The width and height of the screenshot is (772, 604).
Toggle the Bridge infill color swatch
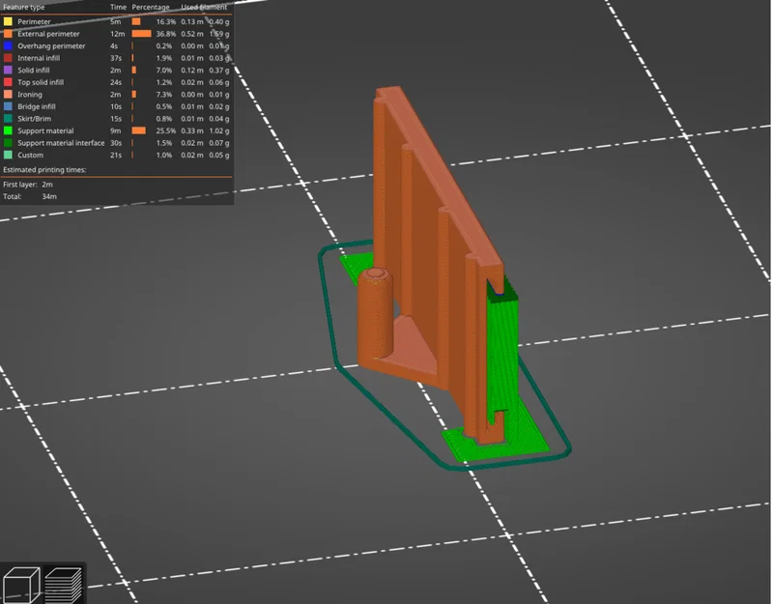click(x=8, y=106)
